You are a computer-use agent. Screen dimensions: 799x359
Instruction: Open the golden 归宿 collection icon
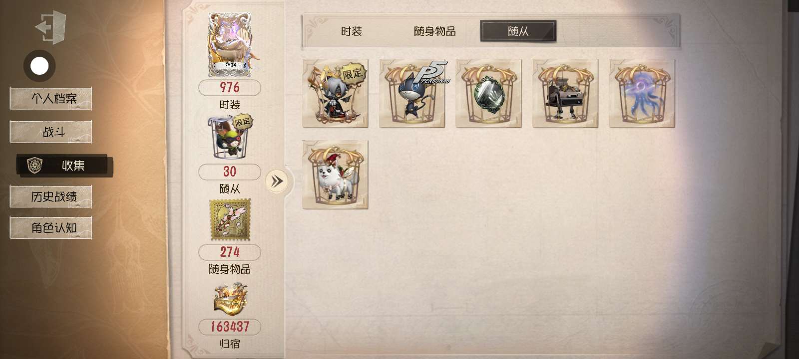pos(230,300)
